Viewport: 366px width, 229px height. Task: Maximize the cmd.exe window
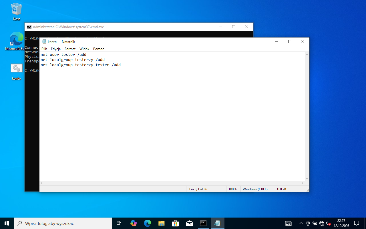(234, 27)
